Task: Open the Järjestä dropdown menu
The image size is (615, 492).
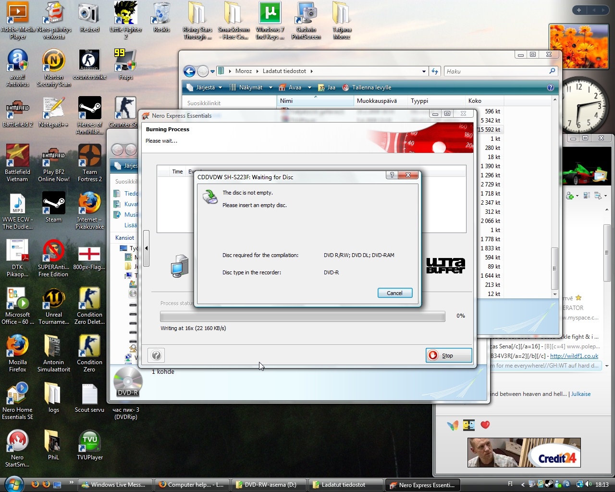Action: [x=205, y=87]
